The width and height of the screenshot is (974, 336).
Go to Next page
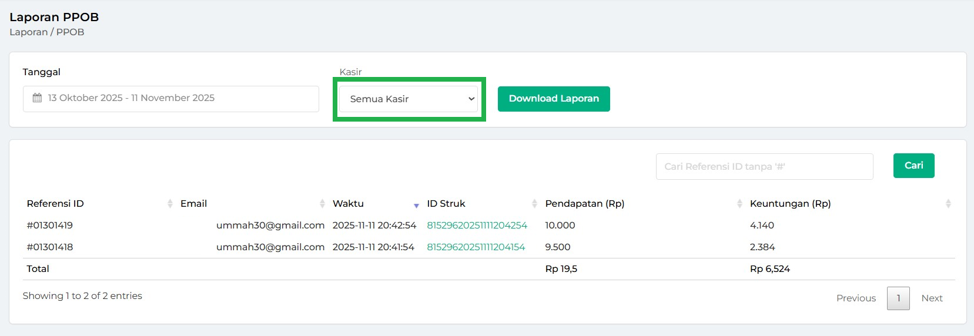click(932, 298)
